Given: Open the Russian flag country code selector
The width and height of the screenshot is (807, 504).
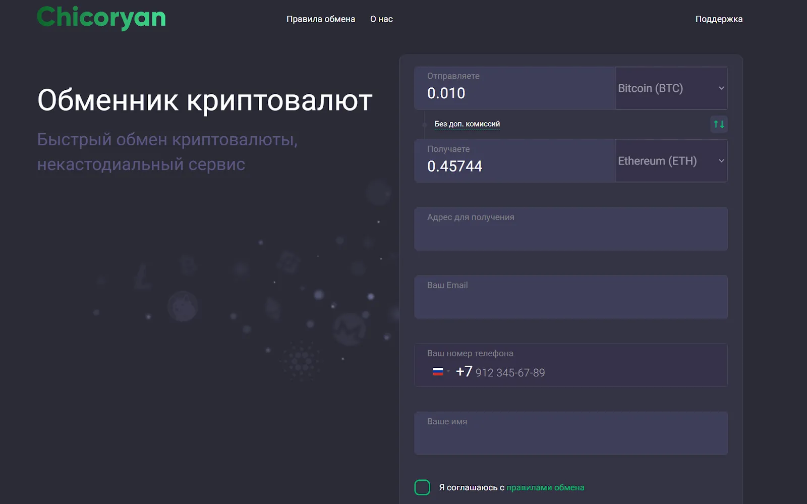Looking at the screenshot, I should [x=441, y=372].
